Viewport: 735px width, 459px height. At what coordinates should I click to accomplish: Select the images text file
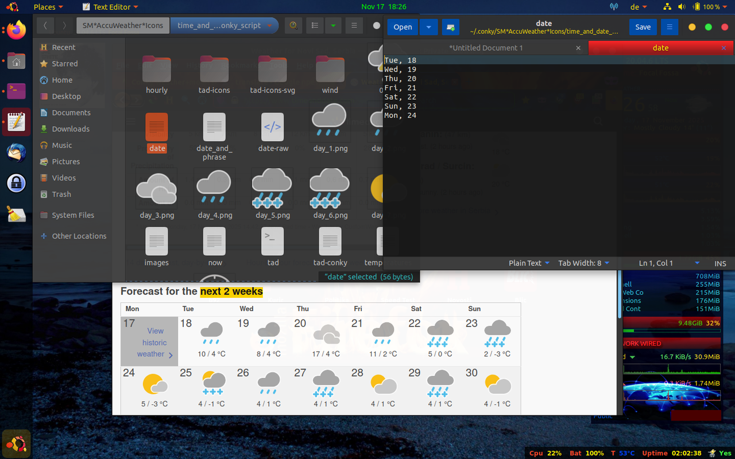157,247
